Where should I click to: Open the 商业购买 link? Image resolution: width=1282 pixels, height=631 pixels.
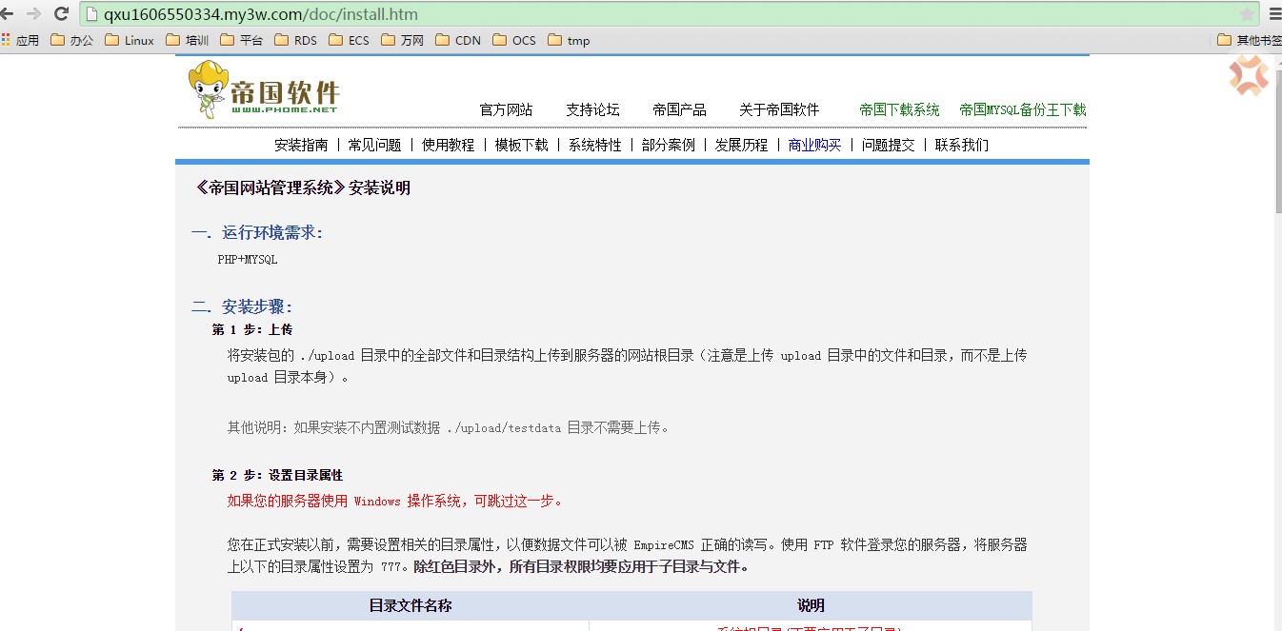tap(814, 145)
